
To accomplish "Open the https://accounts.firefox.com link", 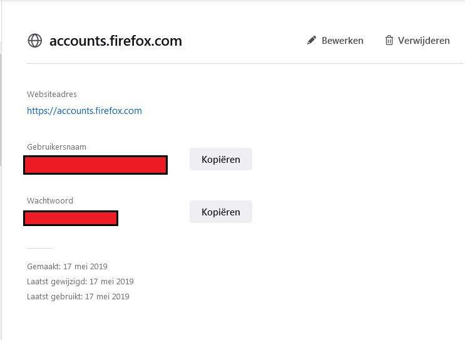I will pos(84,111).
